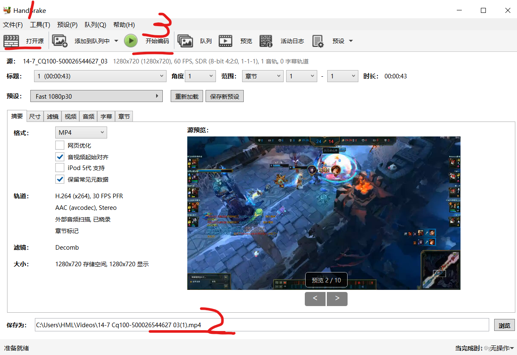517x355 pixels.
Task: Open the start chapter dropdown
Action: 302,76
